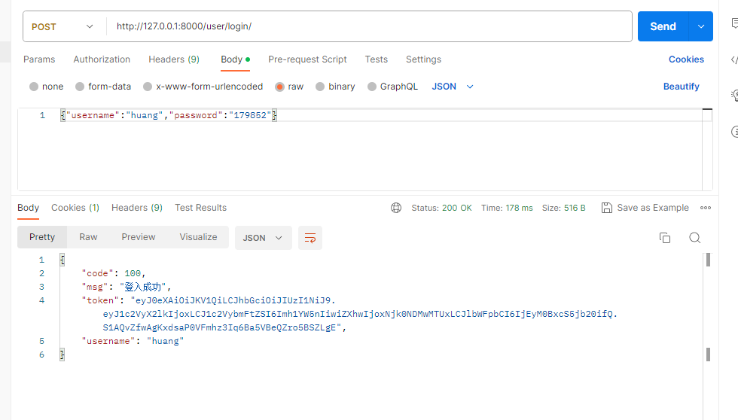Click the "code": 100 response line
The image size is (738, 420).
point(114,273)
